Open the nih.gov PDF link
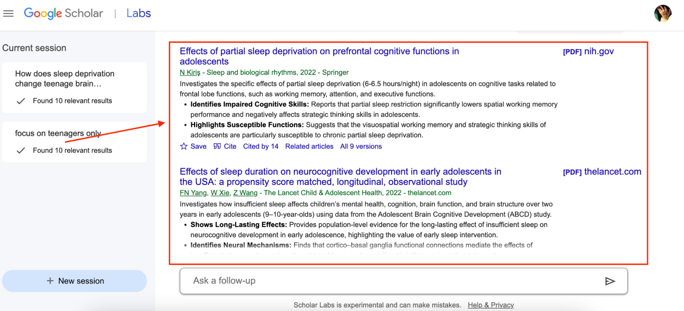684x311 pixels. (x=588, y=51)
